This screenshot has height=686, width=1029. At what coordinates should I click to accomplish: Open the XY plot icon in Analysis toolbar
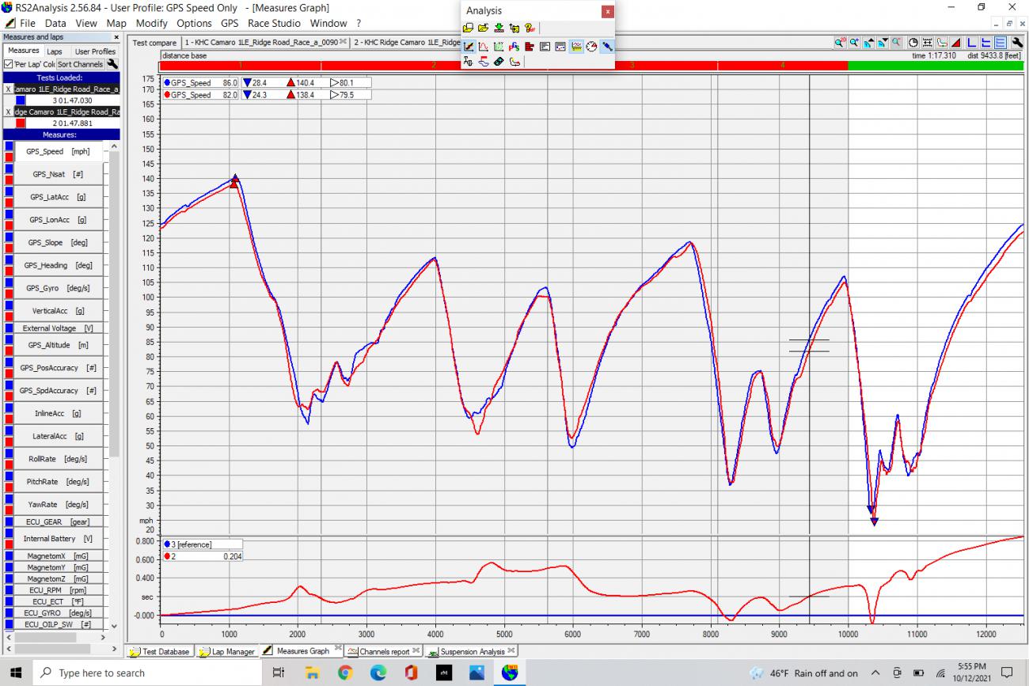click(x=498, y=46)
